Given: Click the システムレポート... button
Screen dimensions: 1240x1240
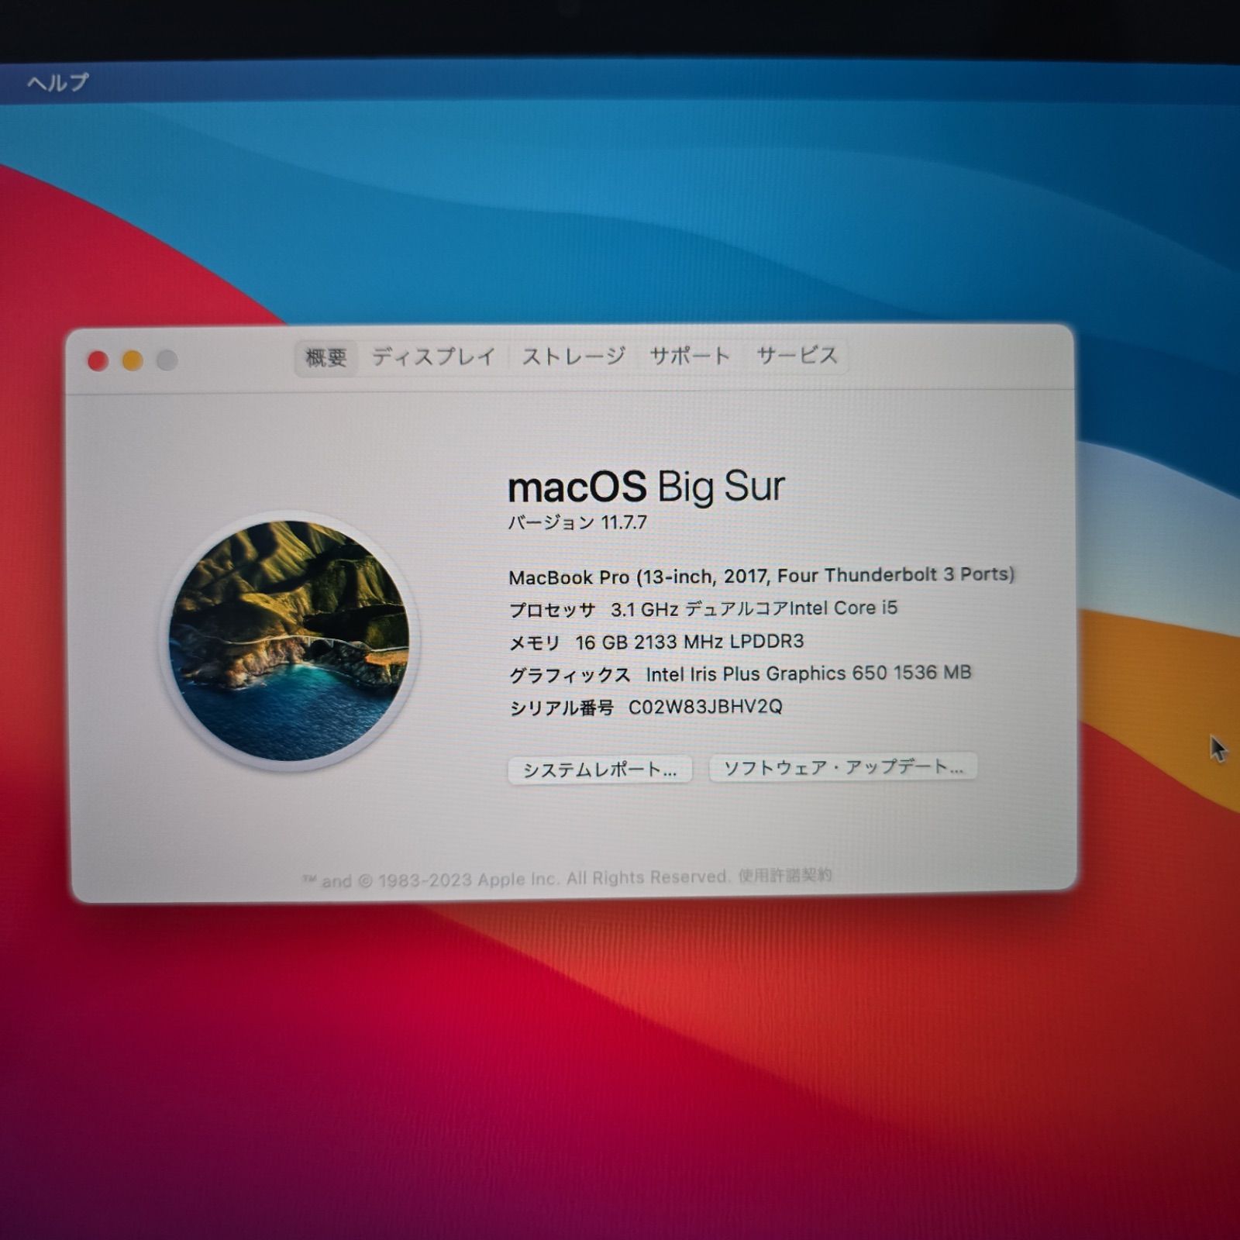Looking at the screenshot, I should 600,770.
